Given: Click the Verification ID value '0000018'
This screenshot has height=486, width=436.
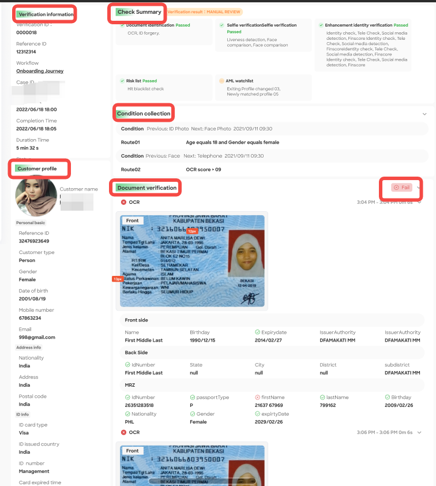Looking at the screenshot, I should 27,32.
